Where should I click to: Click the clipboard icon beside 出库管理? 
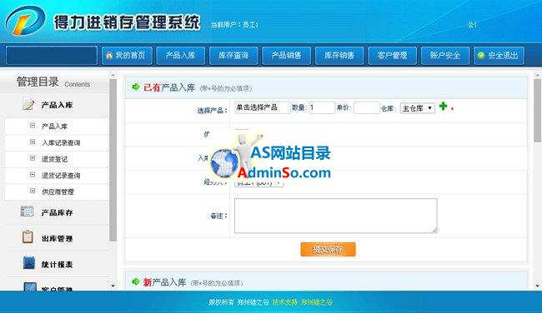pyautogui.click(x=28, y=236)
